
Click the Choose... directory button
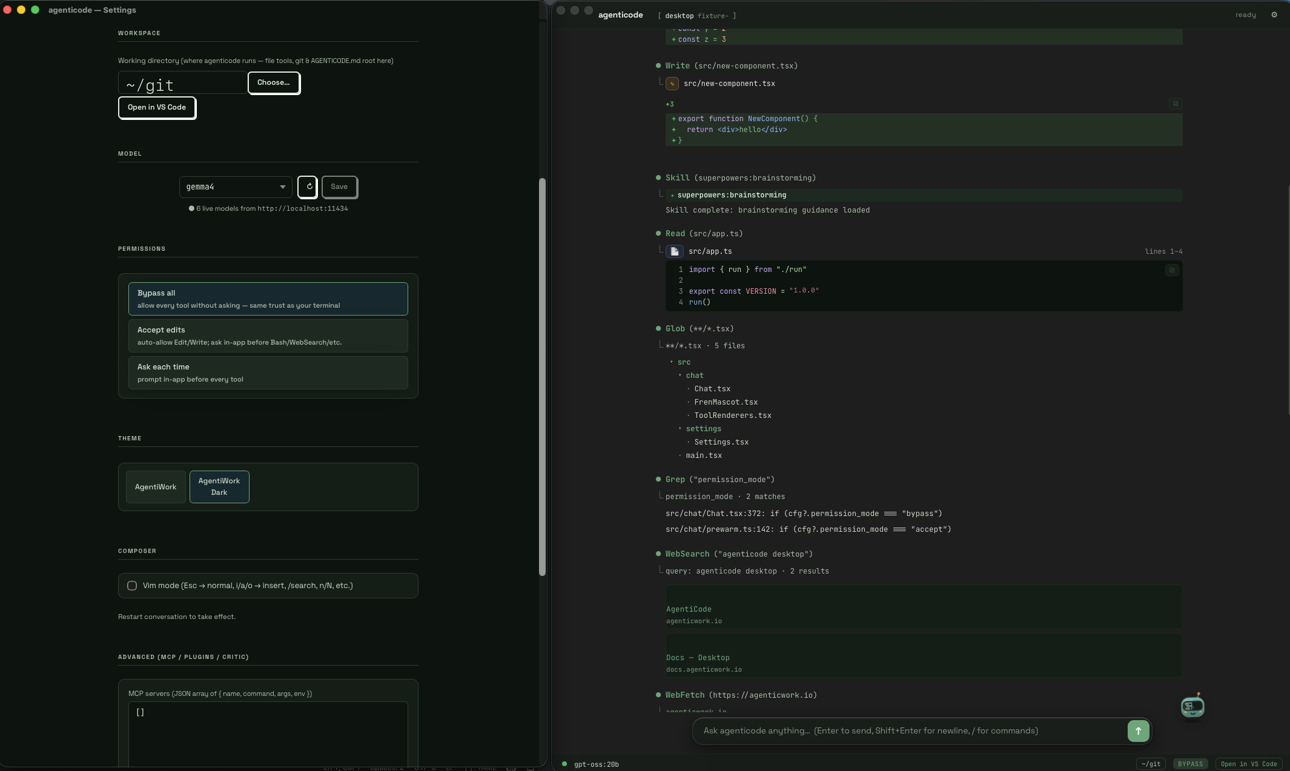click(x=274, y=82)
